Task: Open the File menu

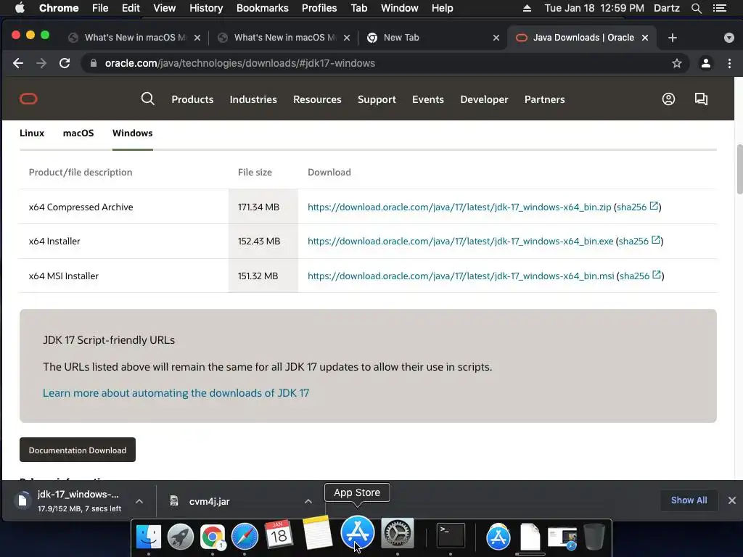Action: pos(100,8)
